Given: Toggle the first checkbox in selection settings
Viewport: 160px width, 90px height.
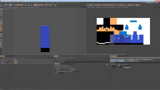Looking at the screenshot, I should click(55, 66).
